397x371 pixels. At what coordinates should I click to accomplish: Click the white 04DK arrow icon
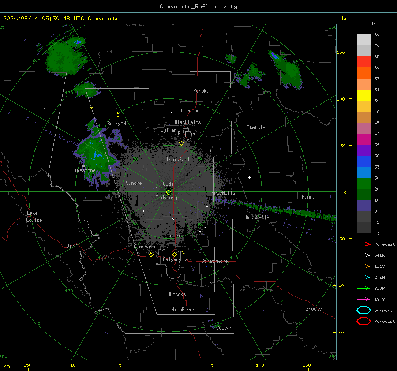tap(363, 255)
